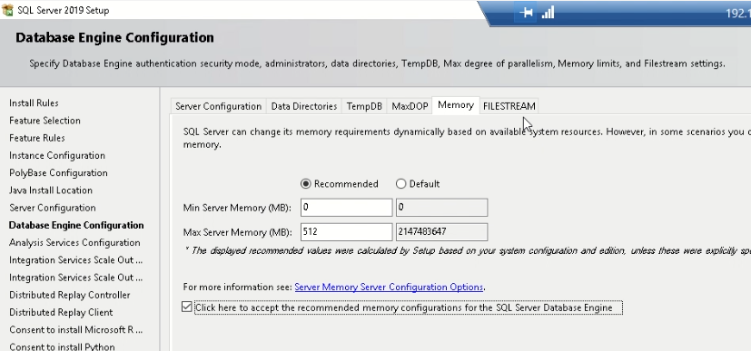Click Feature Selection in the steps list

(x=44, y=121)
